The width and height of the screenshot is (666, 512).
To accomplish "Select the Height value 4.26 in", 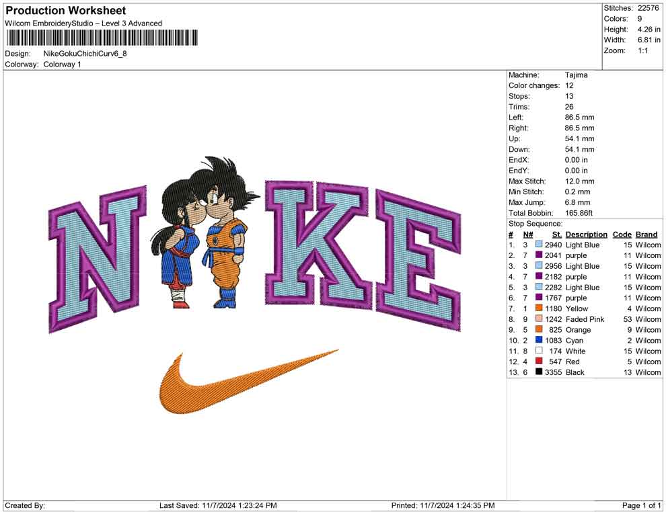I will point(649,30).
